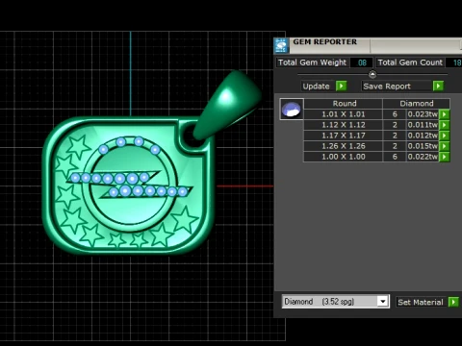Select the 1.00 X 1.00 size cell

[x=343, y=157]
